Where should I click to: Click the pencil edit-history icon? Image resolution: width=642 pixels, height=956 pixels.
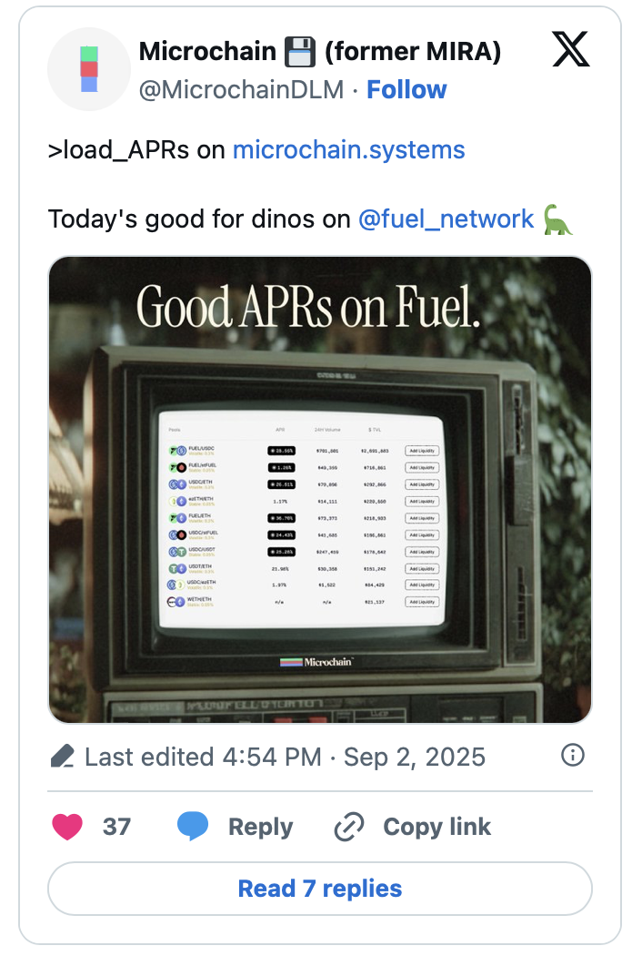point(62,757)
